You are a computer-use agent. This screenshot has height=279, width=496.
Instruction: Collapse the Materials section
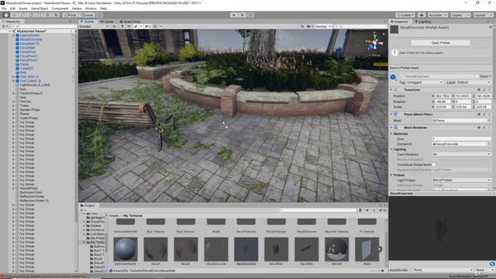(x=391, y=134)
